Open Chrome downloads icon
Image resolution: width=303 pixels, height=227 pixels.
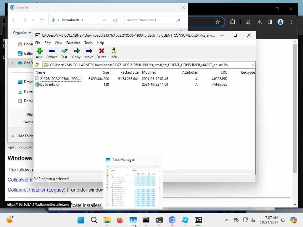pos(259,22)
